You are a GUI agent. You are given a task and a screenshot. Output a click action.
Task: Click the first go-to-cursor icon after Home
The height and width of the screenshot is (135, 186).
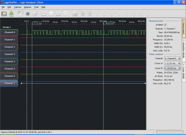tap(82, 14)
